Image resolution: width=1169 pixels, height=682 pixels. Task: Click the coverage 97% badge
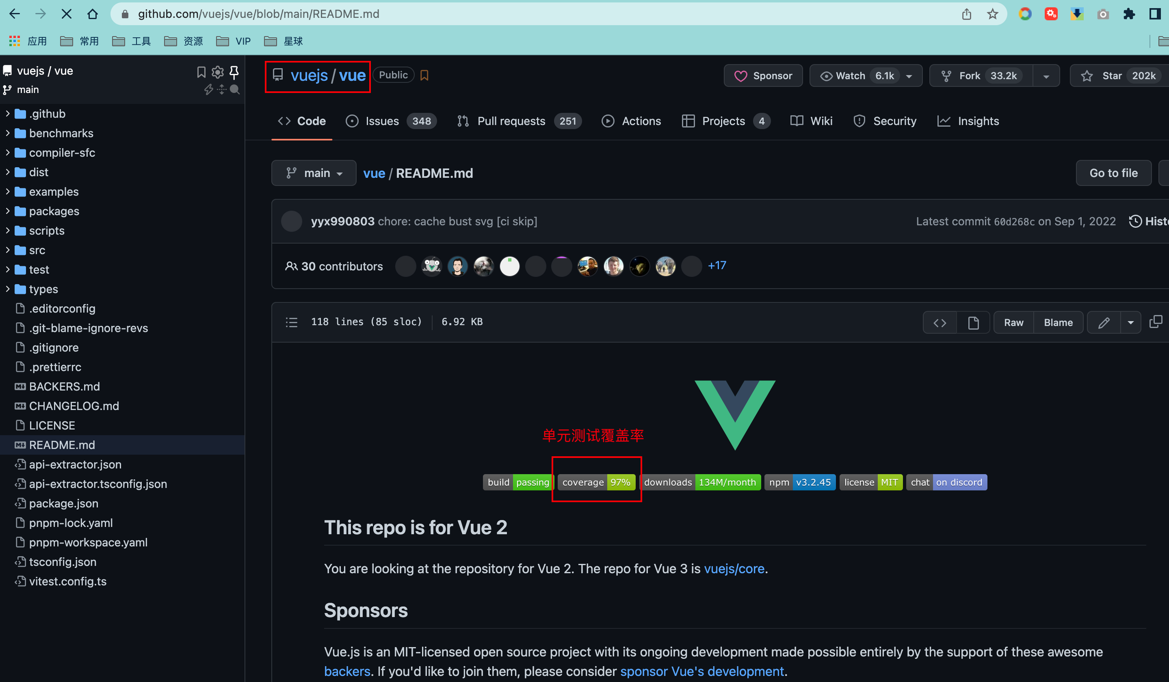coord(596,482)
